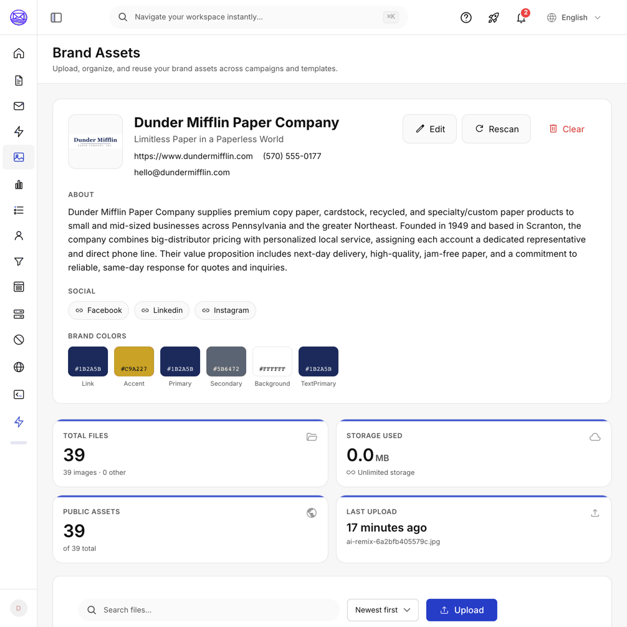Open the dundermifflin.com website URL
This screenshot has height=627, width=627.
point(193,156)
